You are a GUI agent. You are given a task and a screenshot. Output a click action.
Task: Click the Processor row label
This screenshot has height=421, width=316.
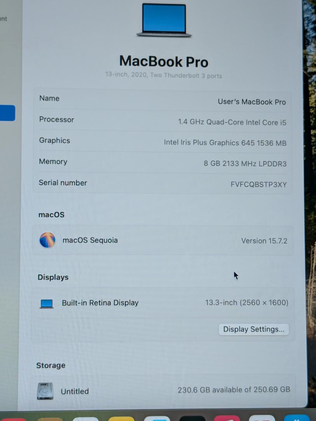56,119
